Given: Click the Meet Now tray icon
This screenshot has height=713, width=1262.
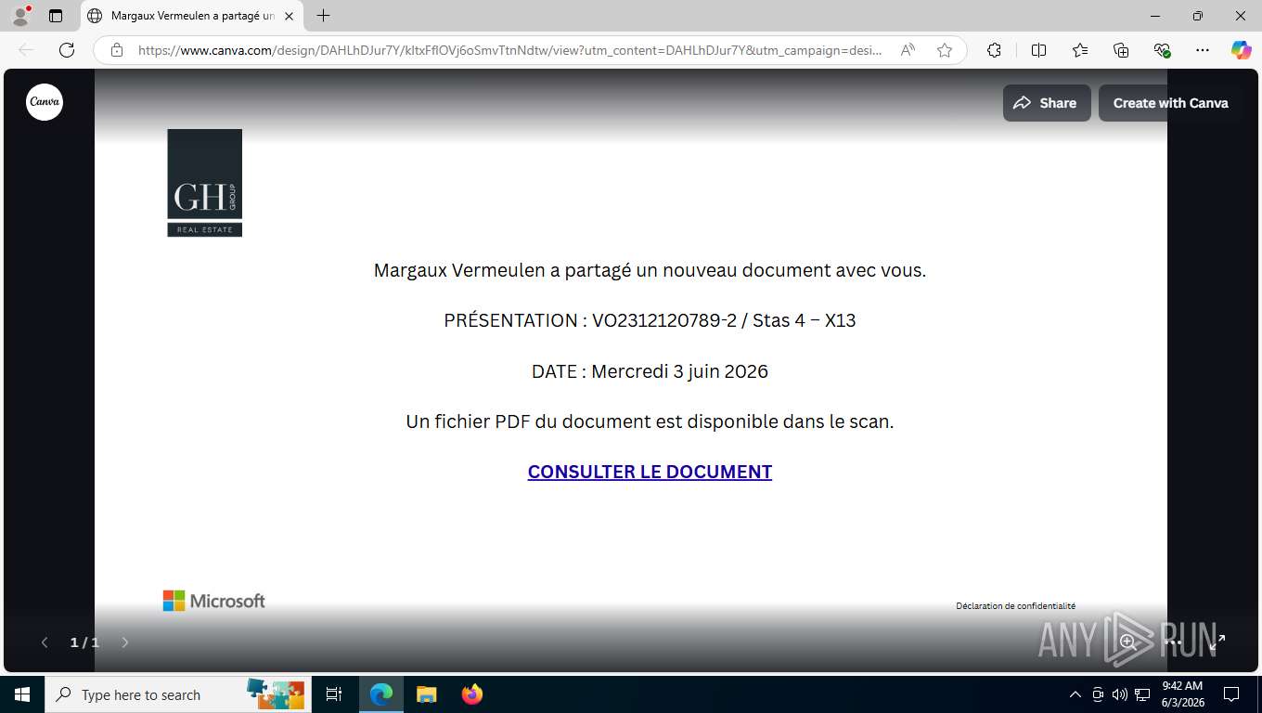Looking at the screenshot, I should click(1098, 694).
